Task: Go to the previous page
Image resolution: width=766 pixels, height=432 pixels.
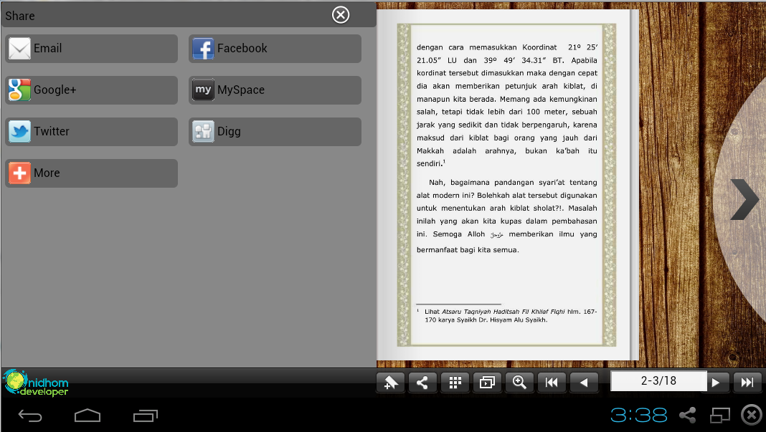Action: click(x=584, y=383)
